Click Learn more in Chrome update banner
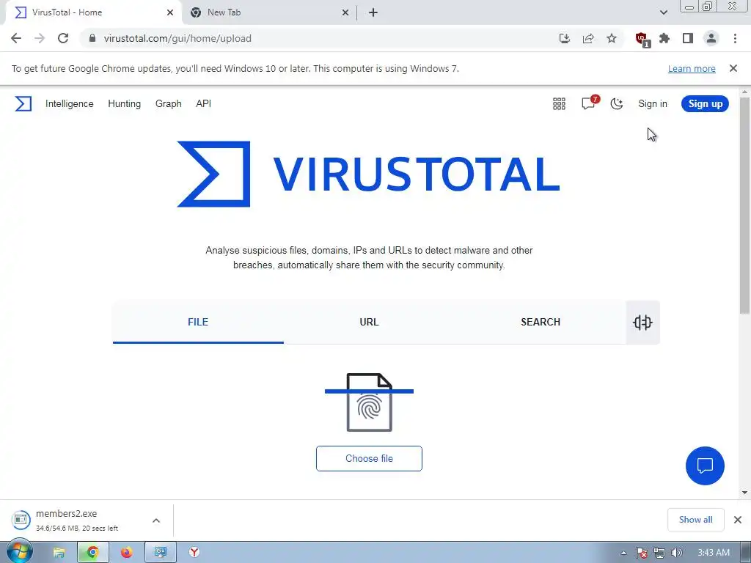 [692, 68]
